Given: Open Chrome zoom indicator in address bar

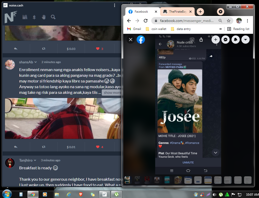Looking at the screenshot, I should [220, 21].
